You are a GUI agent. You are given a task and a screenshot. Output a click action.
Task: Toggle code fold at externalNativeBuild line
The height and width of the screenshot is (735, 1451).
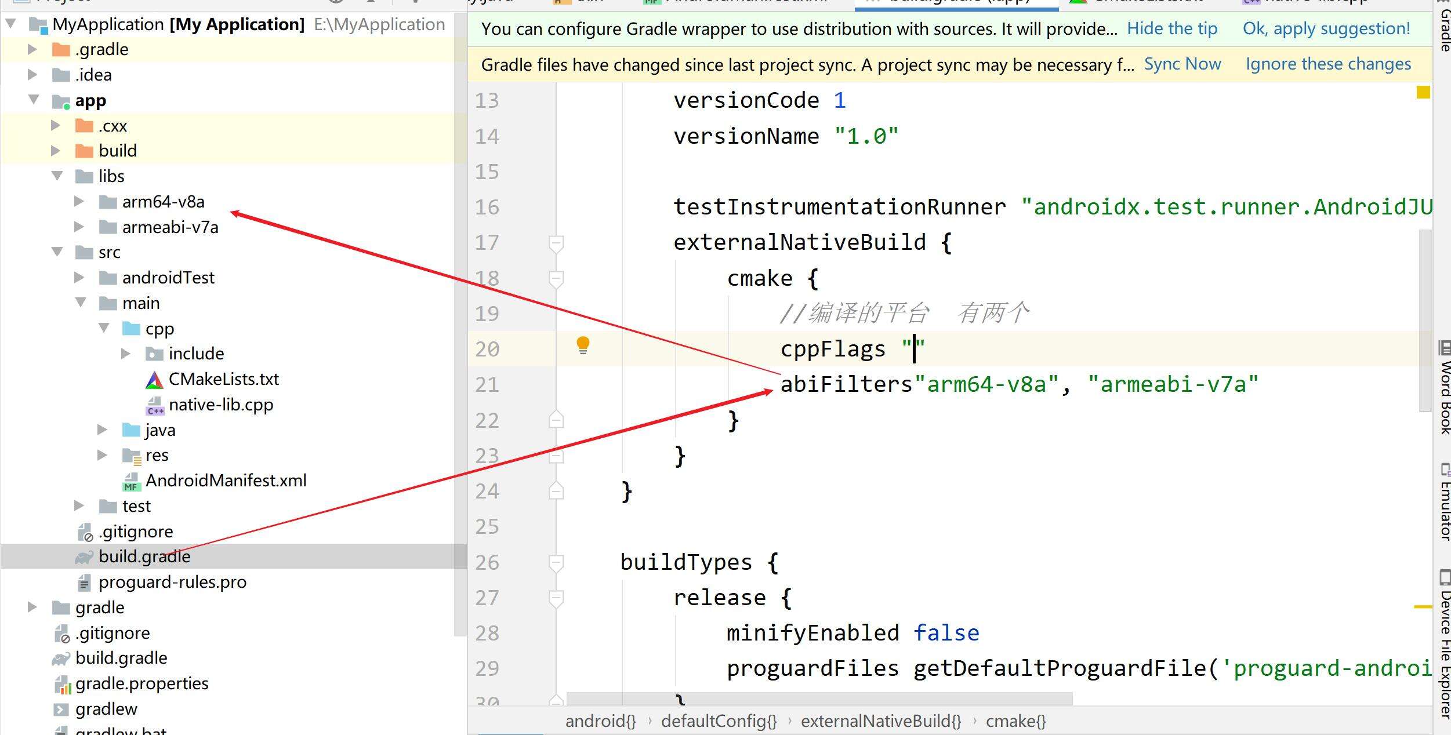(x=556, y=243)
